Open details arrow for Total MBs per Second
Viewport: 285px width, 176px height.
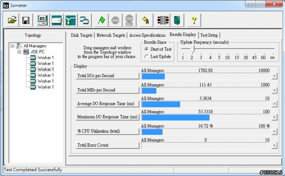tap(274, 90)
